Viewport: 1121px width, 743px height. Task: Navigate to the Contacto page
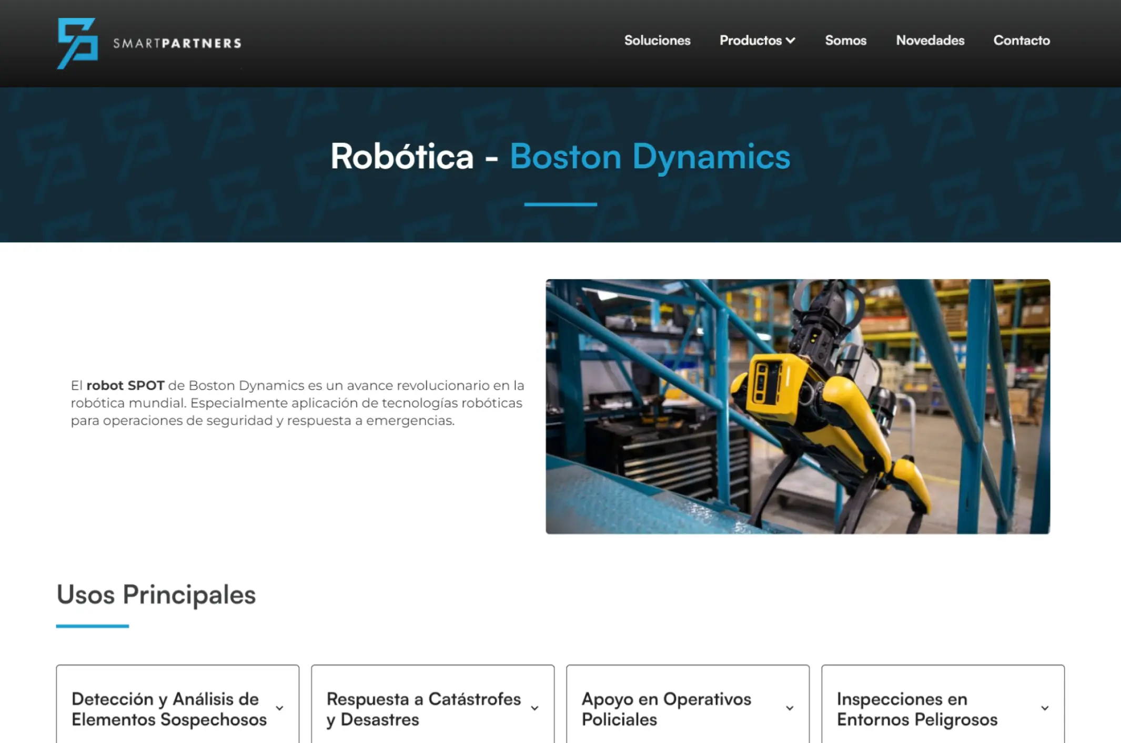(x=1021, y=40)
